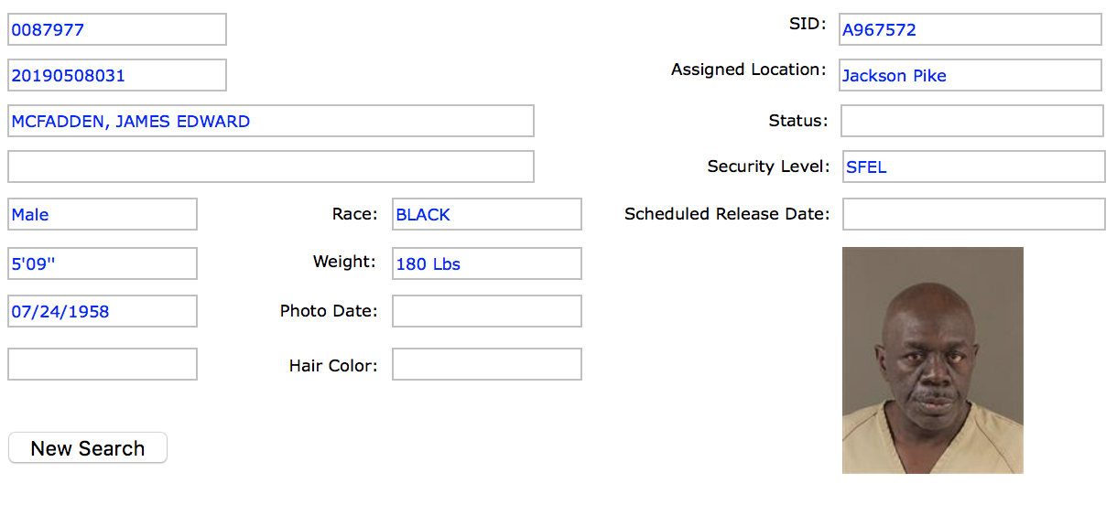Select the empty field left of Hair Color
Image resolution: width=1117 pixels, height=505 pixels.
click(x=103, y=364)
